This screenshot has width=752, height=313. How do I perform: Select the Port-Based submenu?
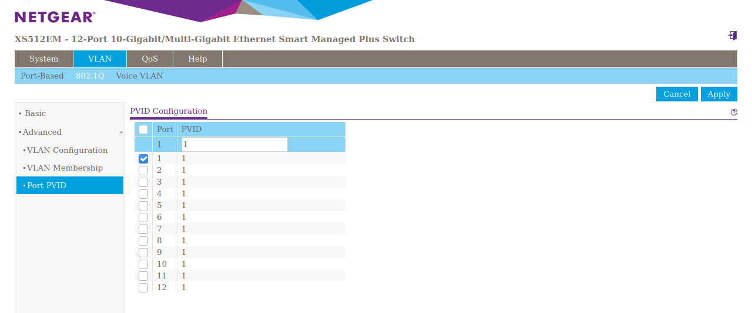42,76
